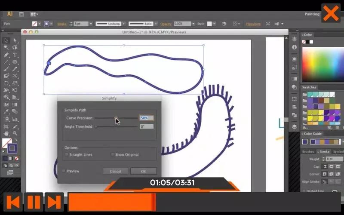Choose the Projecting Cap option
The width and height of the screenshot is (344, 215).
(x=338, y=167)
